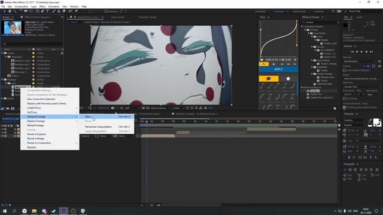Click the Search Help input field
Viewport: 383px width, 215px height.
tap(362, 11)
